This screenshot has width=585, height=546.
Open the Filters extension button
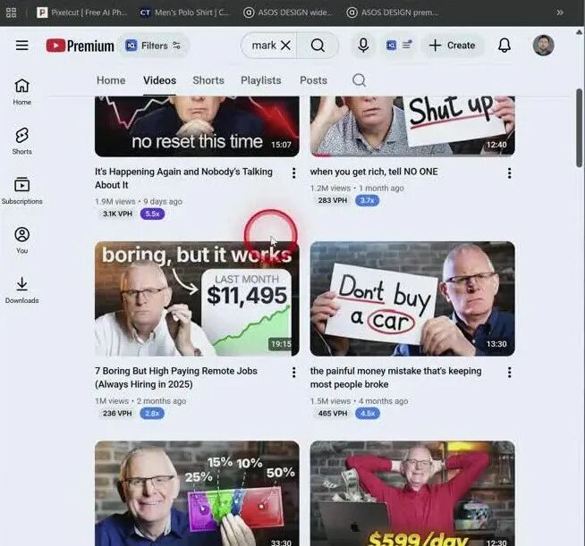tap(153, 46)
